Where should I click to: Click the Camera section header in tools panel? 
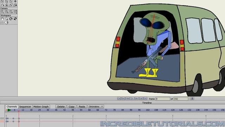pyautogui.click(x=9, y=8)
